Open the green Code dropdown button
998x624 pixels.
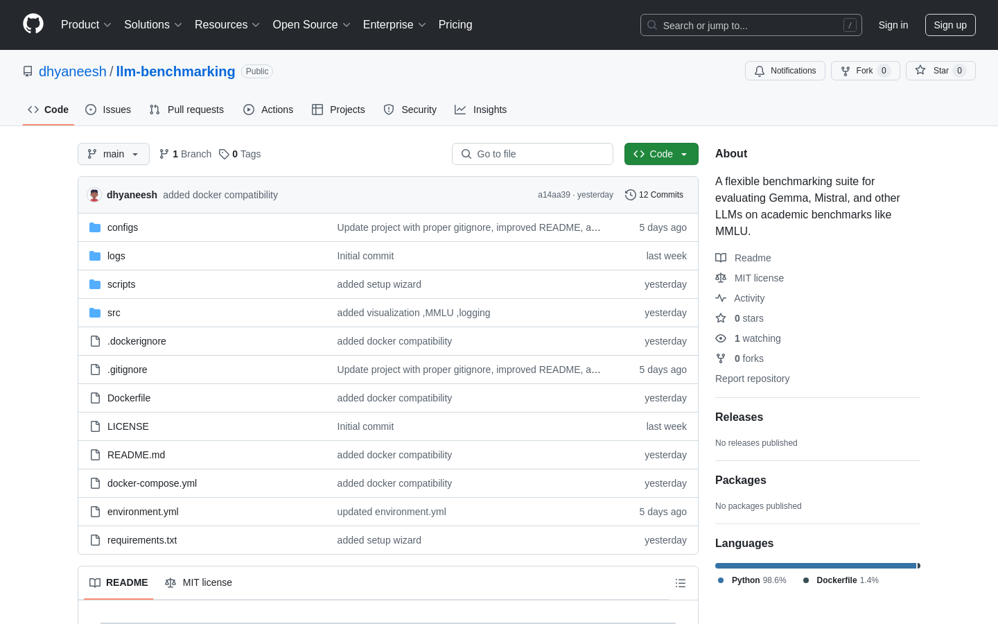pyautogui.click(x=661, y=154)
